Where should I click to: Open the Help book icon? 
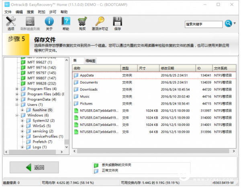click(66, 21)
